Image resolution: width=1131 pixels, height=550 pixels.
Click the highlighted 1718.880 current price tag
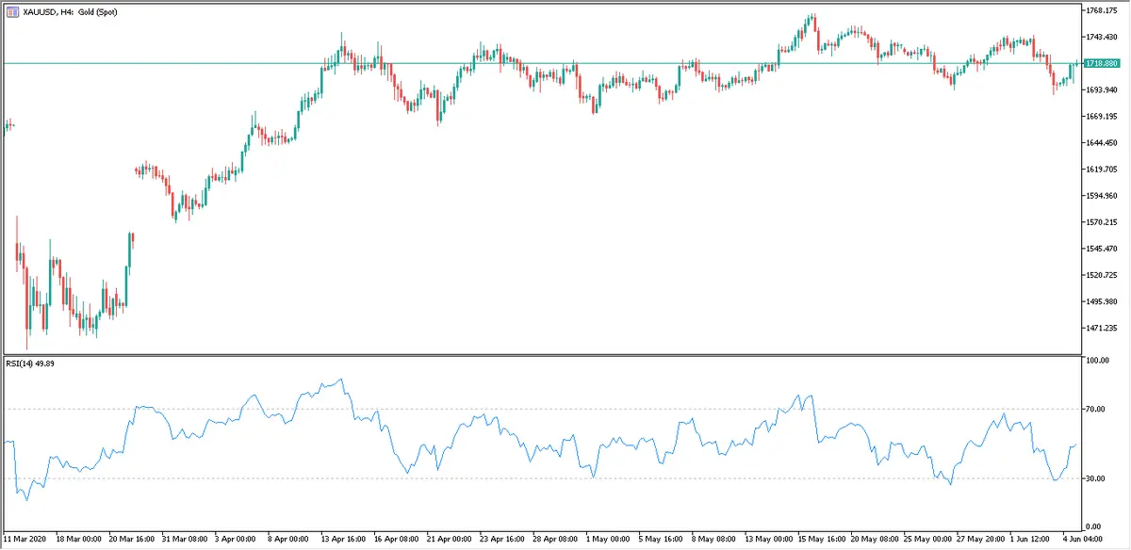pyautogui.click(x=1101, y=63)
